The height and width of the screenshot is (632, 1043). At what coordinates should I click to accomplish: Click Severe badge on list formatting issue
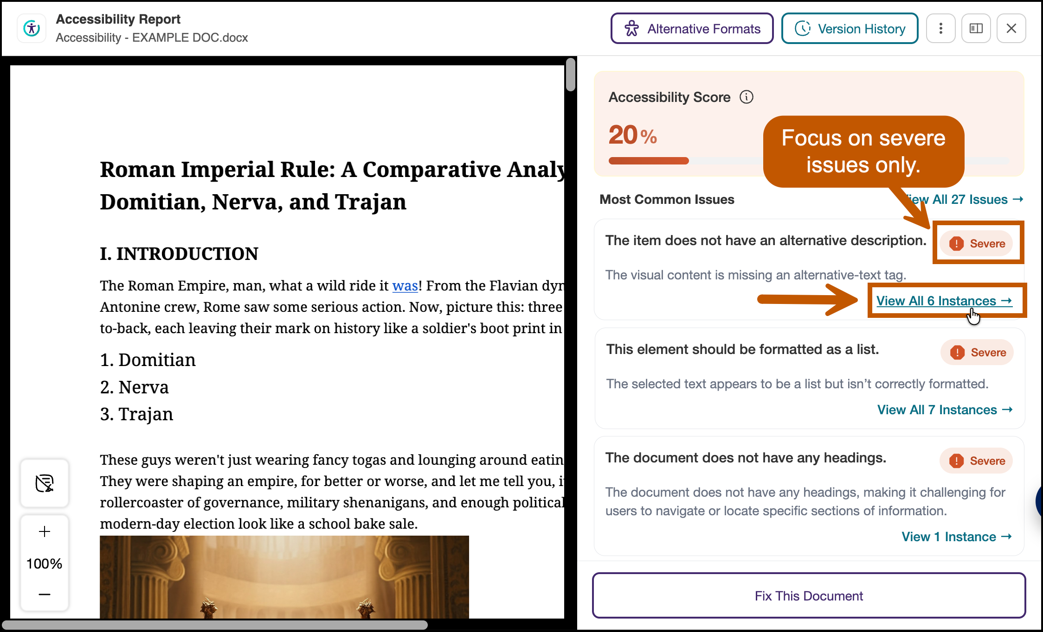coord(977,352)
